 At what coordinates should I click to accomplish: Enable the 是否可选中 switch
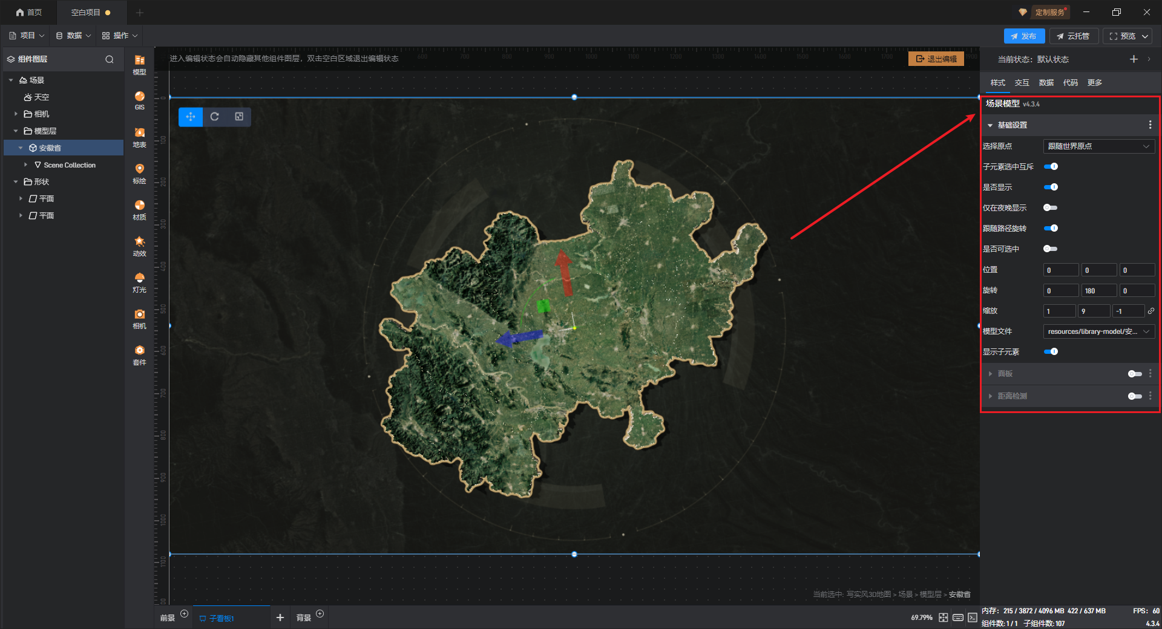(1051, 249)
